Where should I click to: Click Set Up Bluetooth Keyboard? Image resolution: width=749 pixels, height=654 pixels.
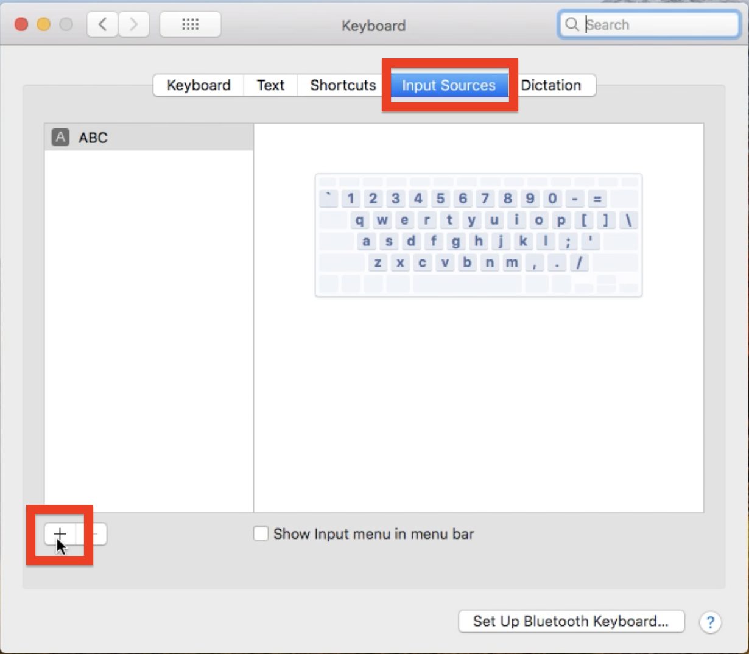pyautogui.click(x=571, y=621)
